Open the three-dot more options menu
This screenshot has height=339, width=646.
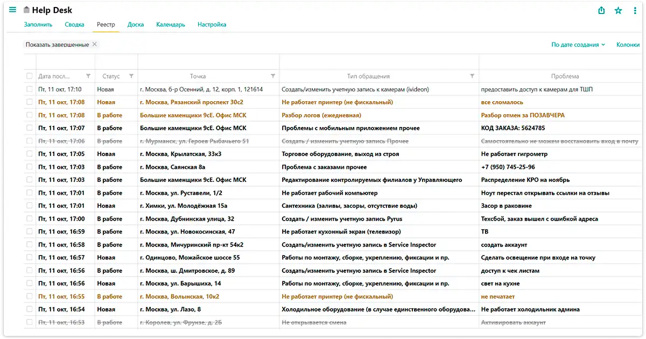(x=635, y=10)
